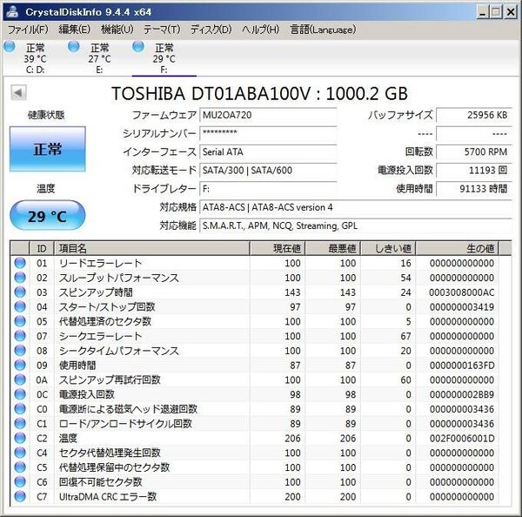Click the features field S.M.A.R.T., APM, NCQ

pyautogui.click(x=356, y=225)
